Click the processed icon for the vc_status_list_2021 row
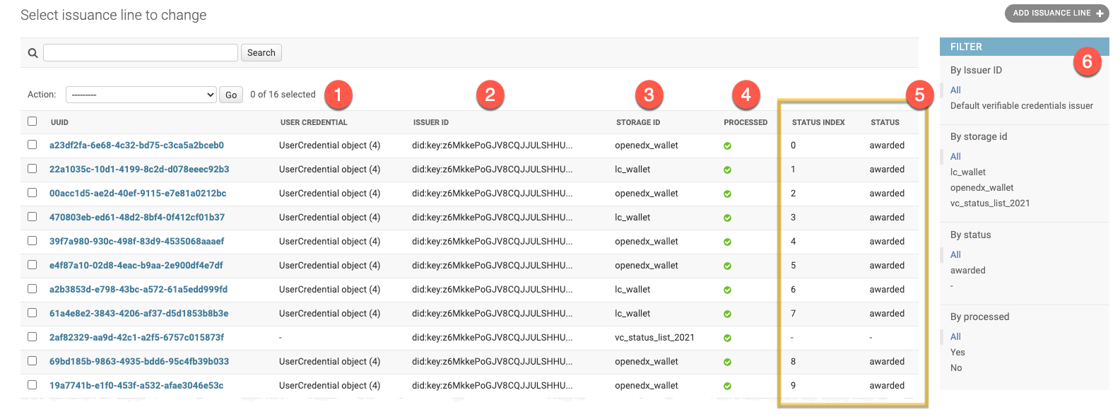 click(x=727, y=338)
